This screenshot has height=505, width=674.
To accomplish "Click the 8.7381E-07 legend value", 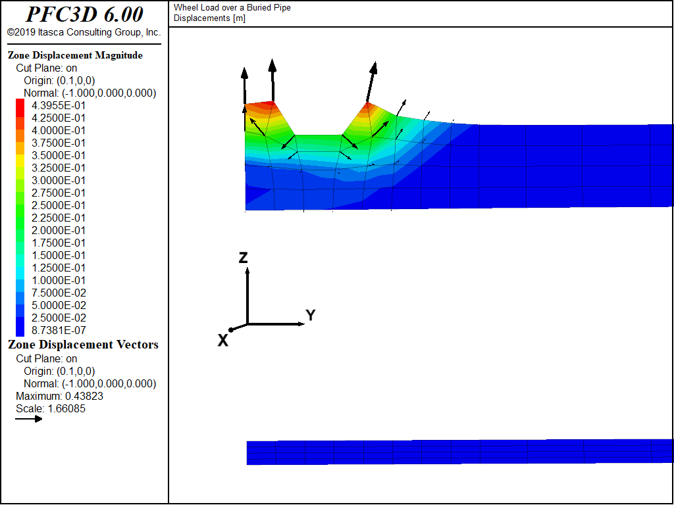I will coord(59,330).
